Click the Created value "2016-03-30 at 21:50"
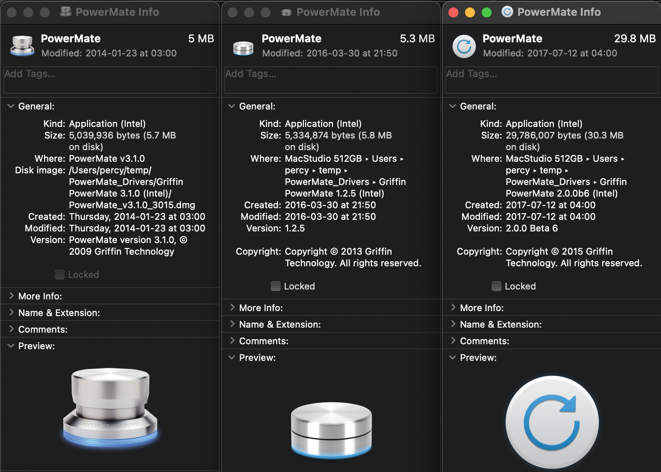Image resolution: width=661 pixels, height=472 pixels. click(x=330, y=205)
